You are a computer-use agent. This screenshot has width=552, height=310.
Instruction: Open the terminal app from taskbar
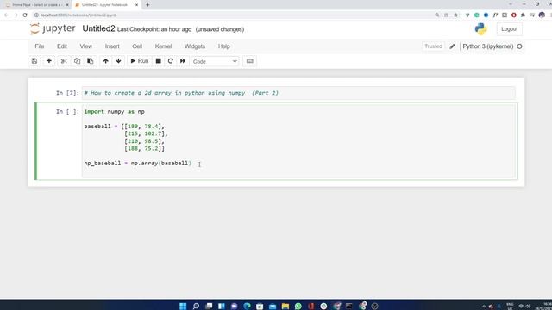coord(348,306)
